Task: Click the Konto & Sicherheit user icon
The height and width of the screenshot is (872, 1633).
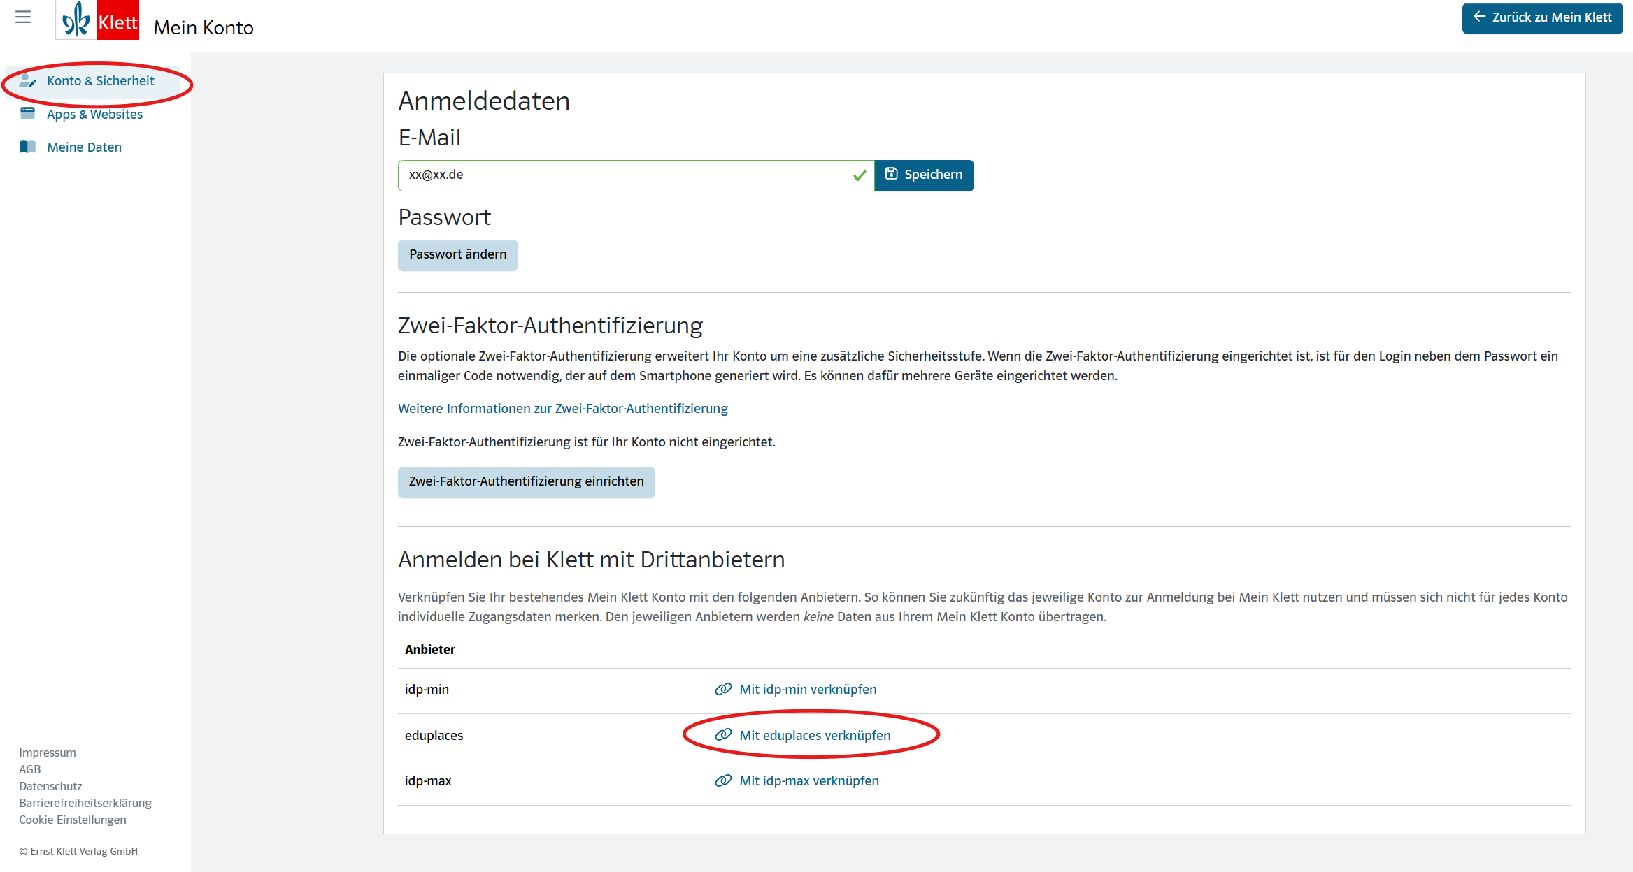Action: click(x=27, y=81)
